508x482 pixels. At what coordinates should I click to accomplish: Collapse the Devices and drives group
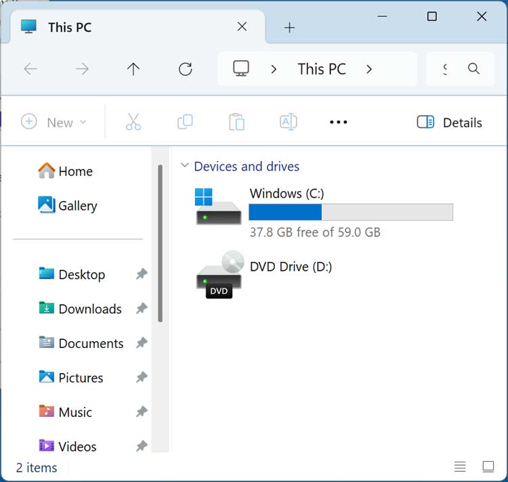[184, 165]
